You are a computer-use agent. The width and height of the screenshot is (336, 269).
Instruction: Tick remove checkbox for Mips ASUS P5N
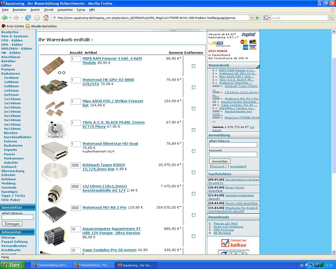pos(193,109)
